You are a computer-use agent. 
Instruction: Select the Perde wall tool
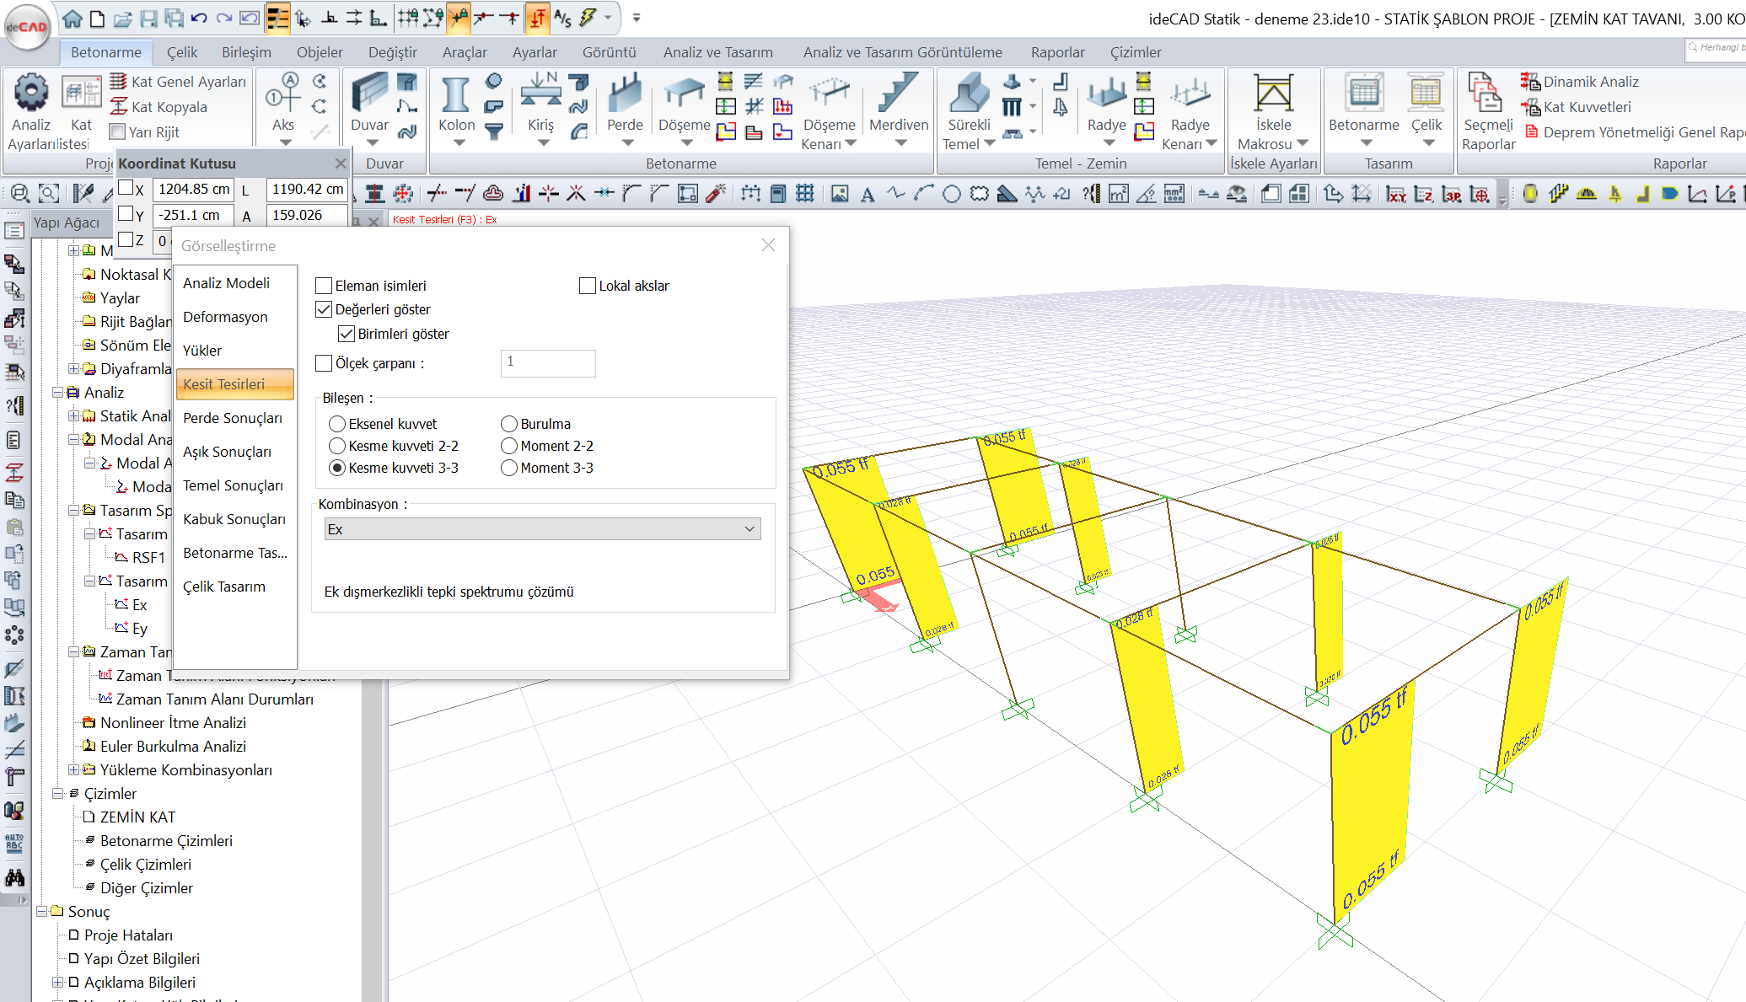point(625,94)
